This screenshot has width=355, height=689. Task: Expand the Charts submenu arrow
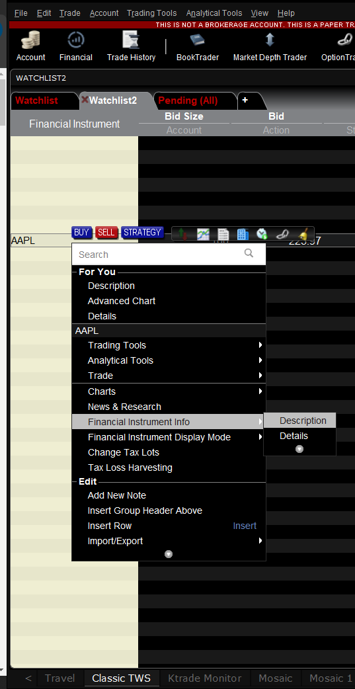260,391
